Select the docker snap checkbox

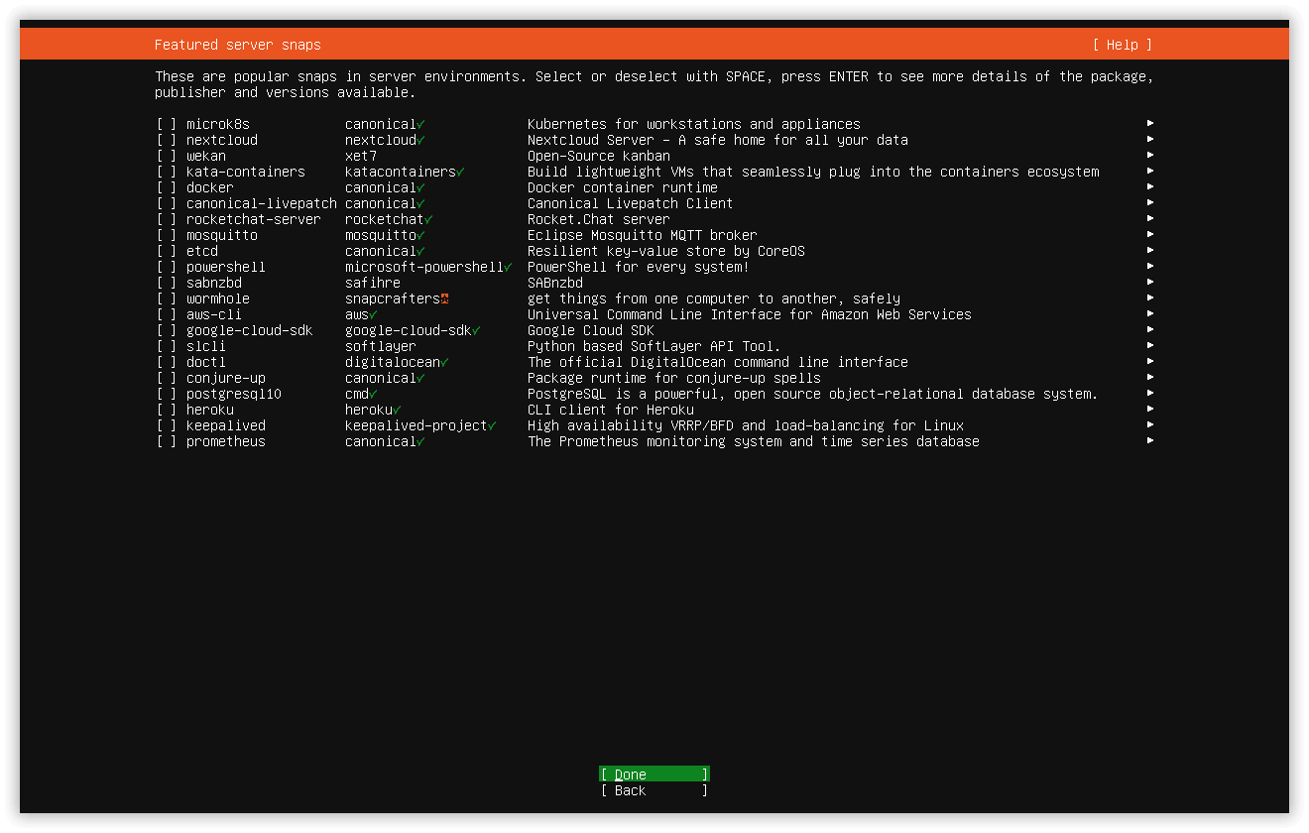coord(167,187)
